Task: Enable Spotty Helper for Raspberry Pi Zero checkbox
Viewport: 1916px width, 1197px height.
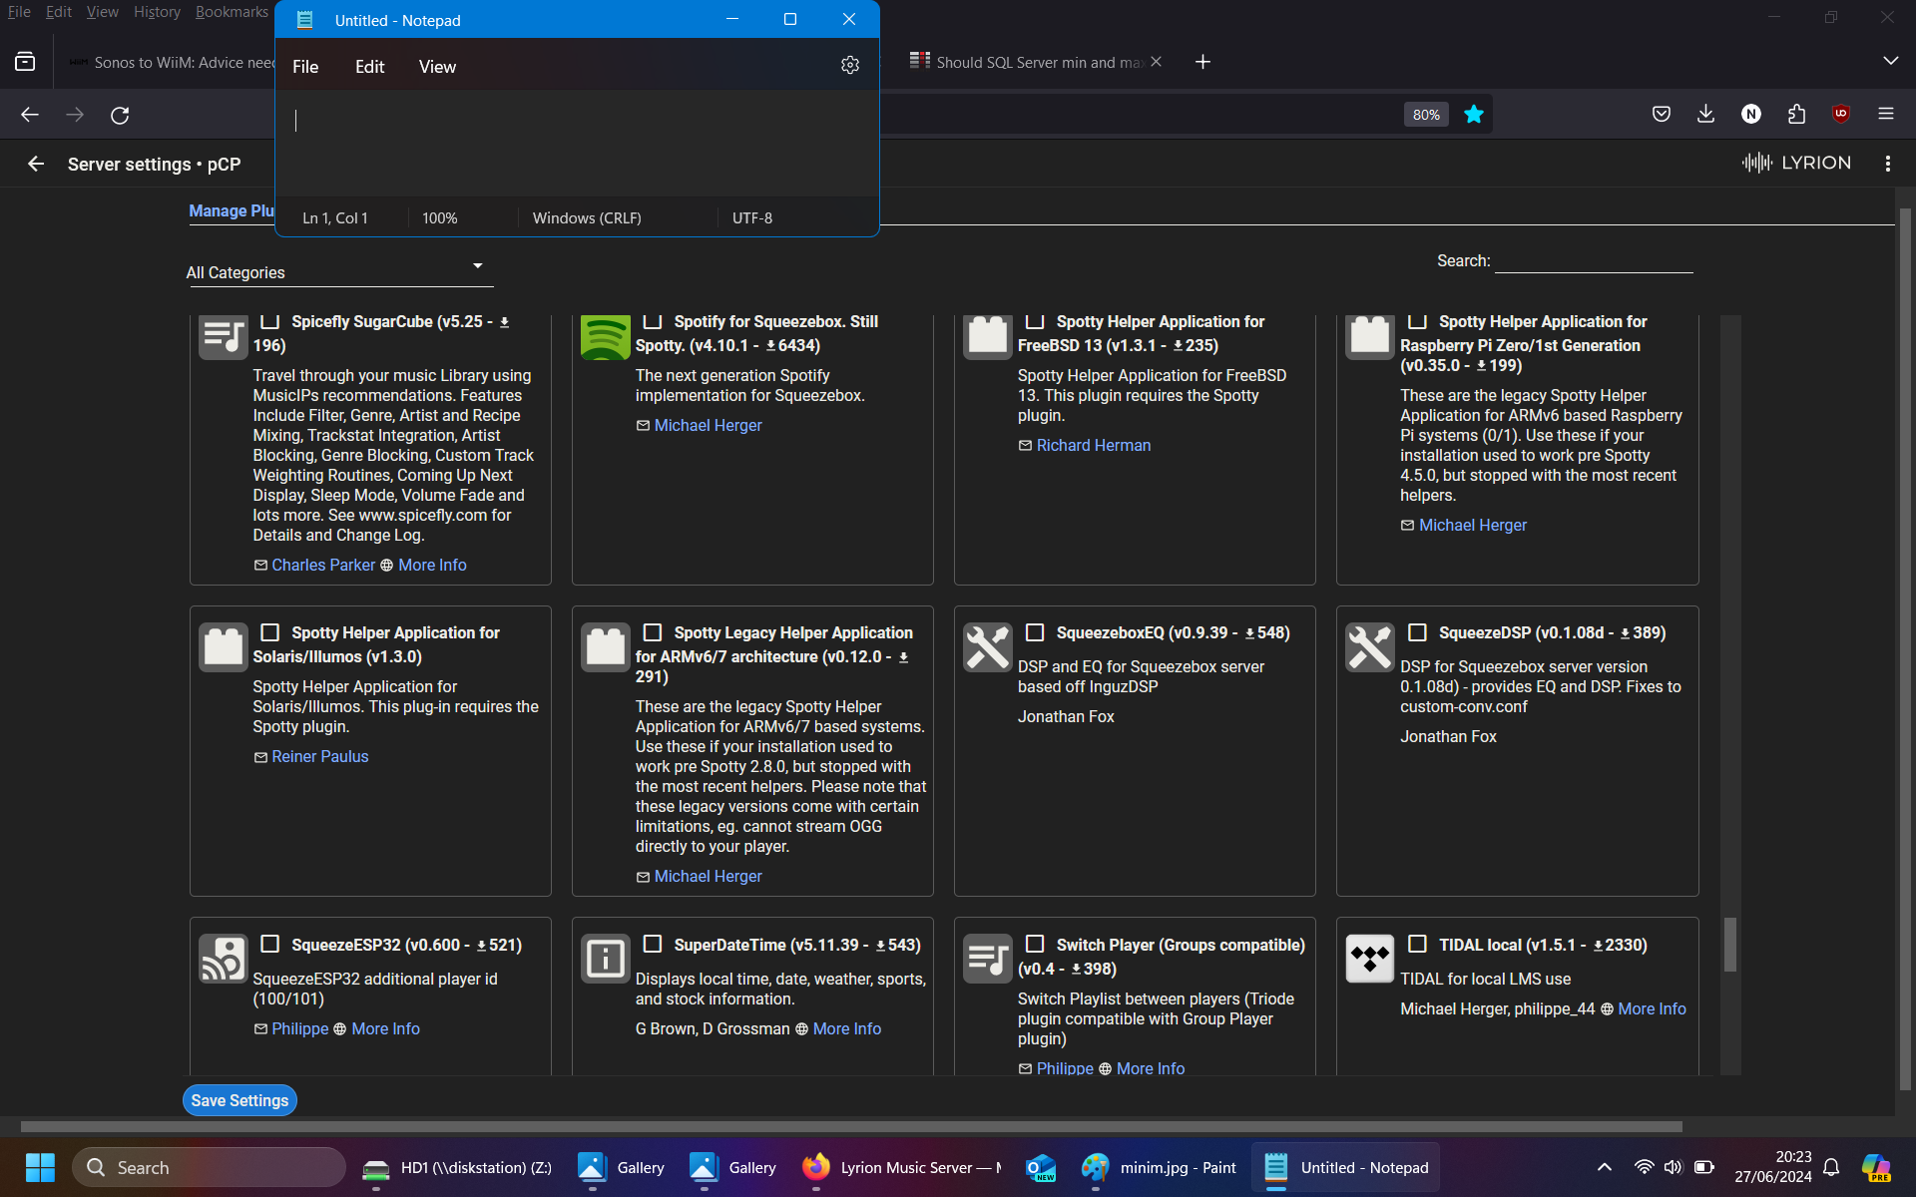Action: click(1417, 321)
